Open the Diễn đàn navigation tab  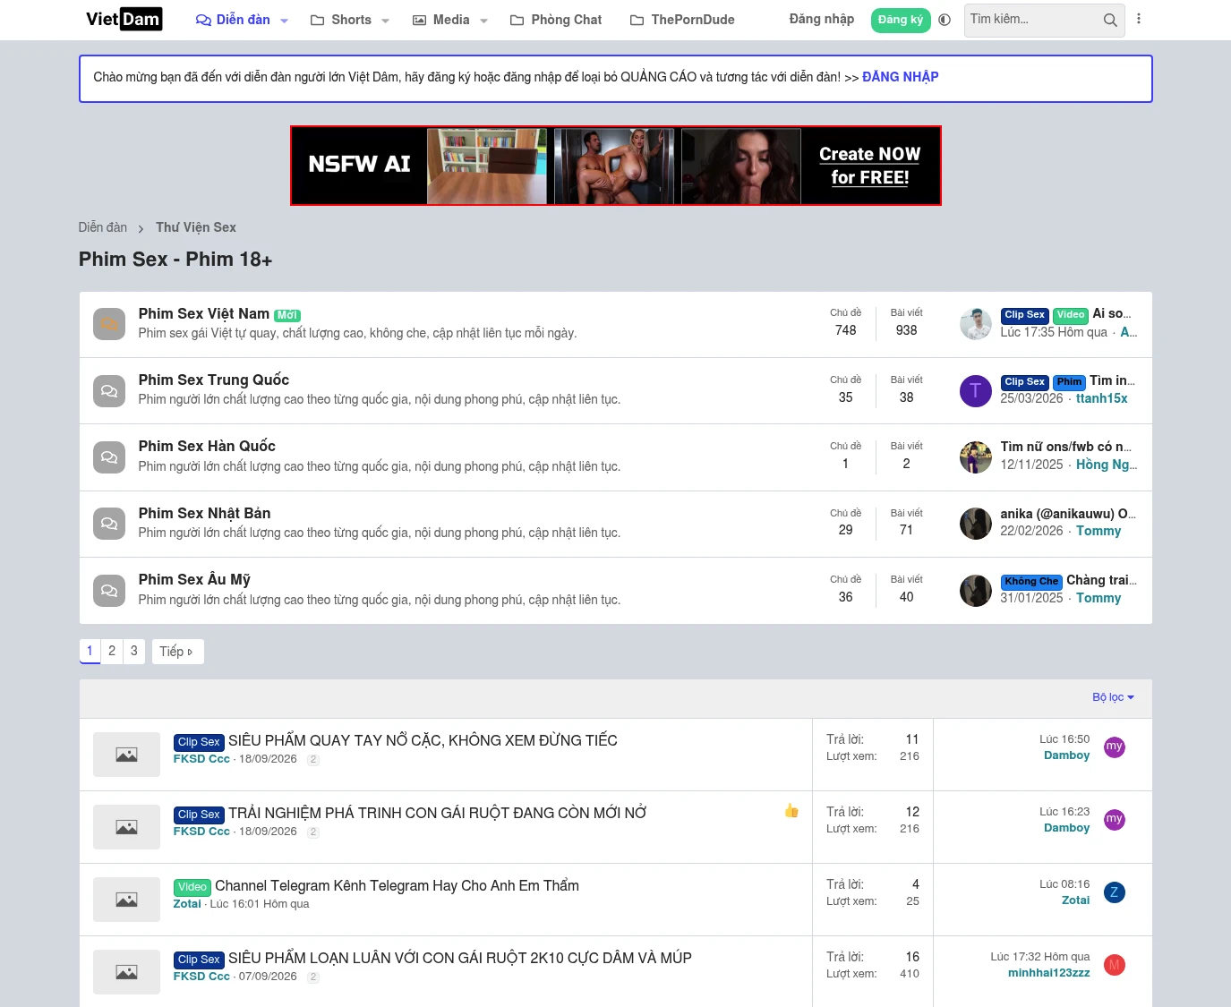[233, 20]
